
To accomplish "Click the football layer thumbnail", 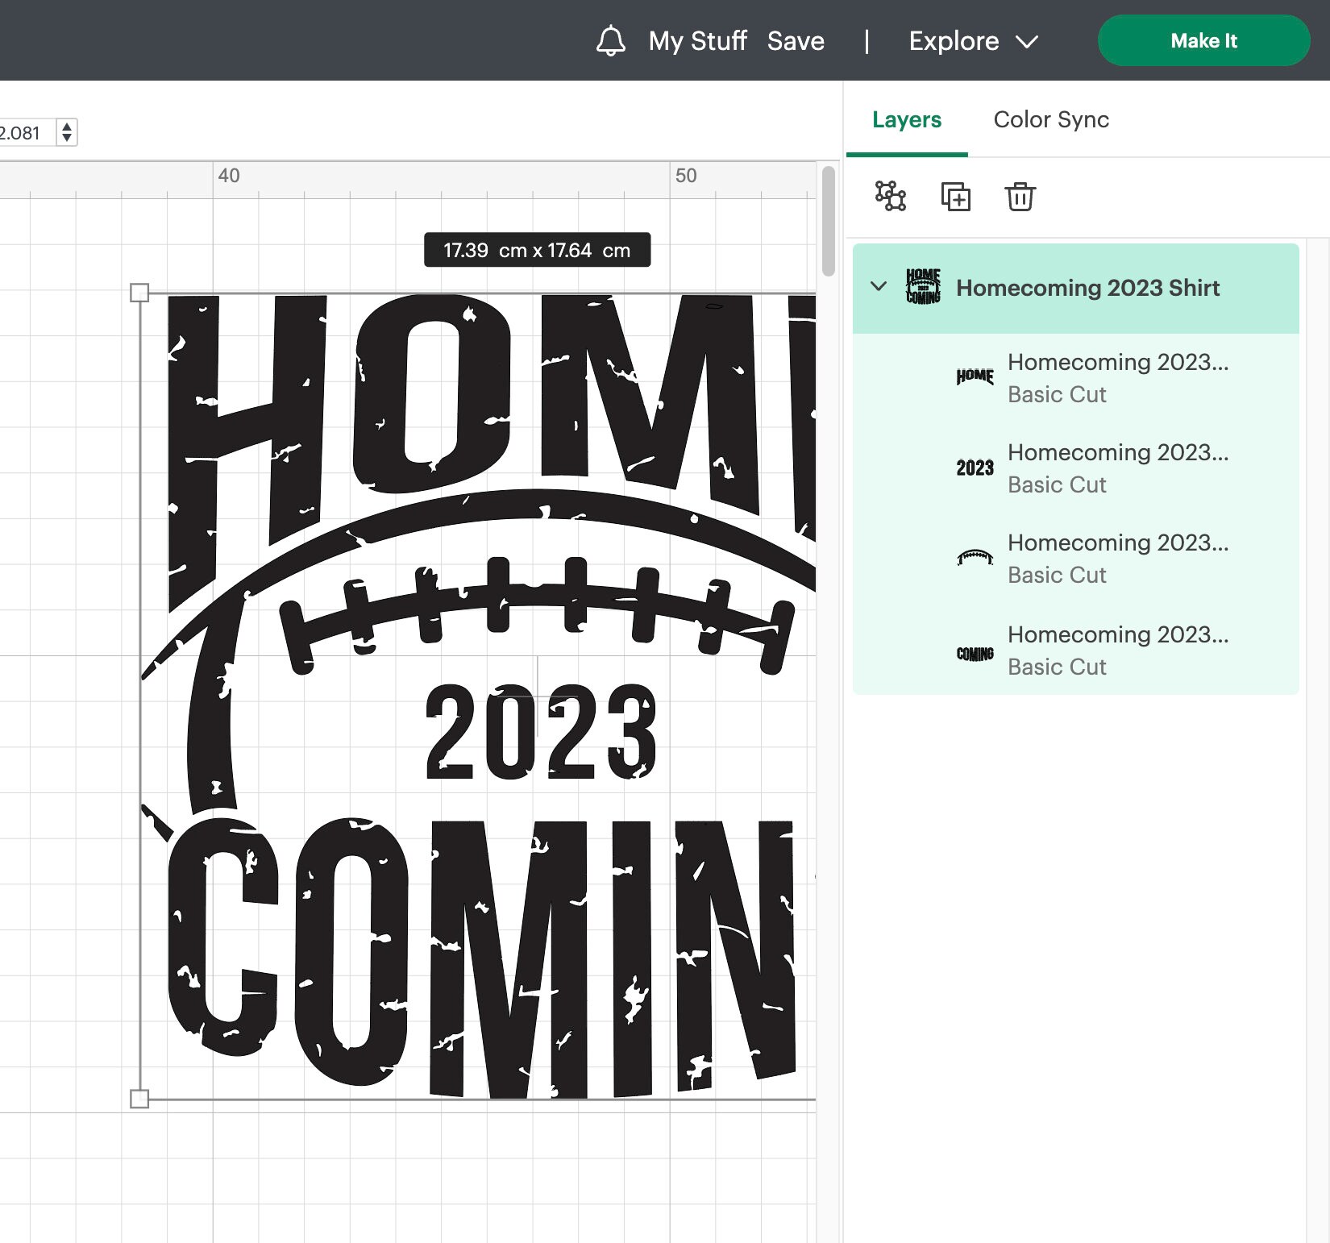I will click(975, 558).
